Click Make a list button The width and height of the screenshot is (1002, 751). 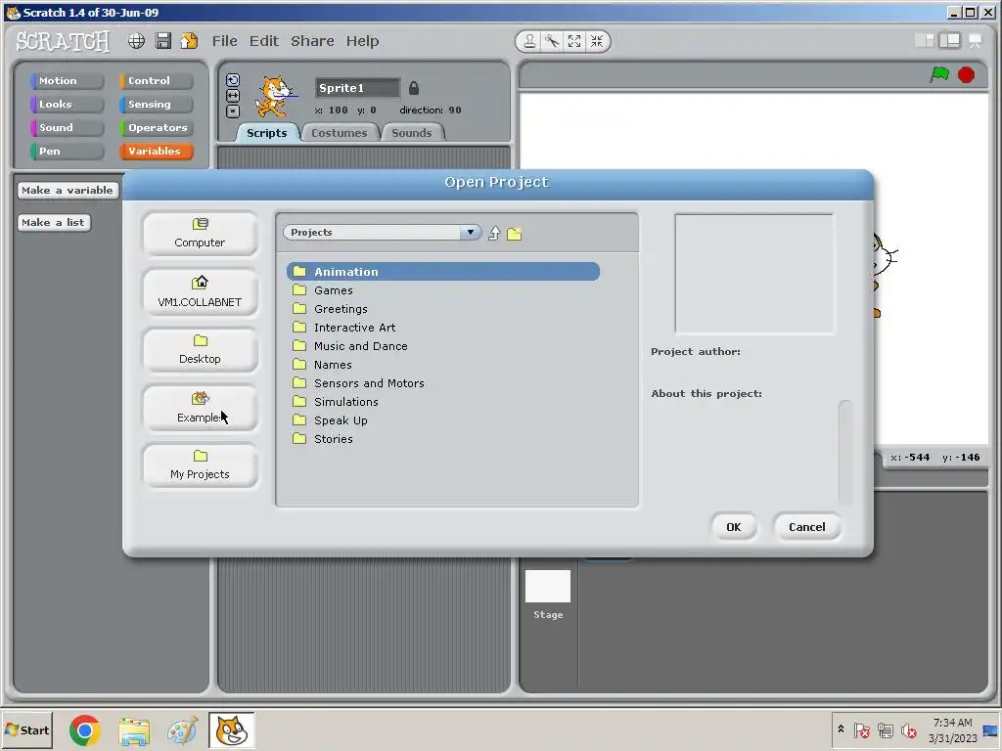[54, 222]
